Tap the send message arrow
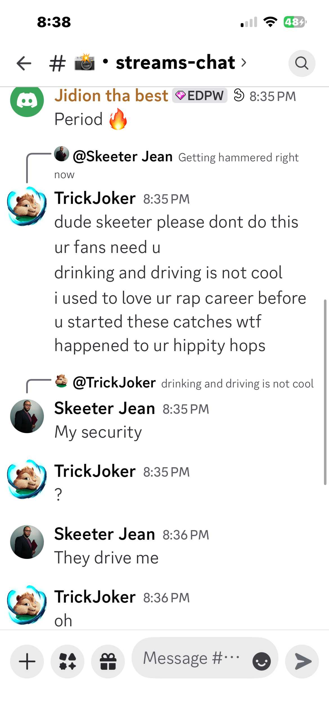This screenshot has width=329, height=714. [x=302, y=661]
